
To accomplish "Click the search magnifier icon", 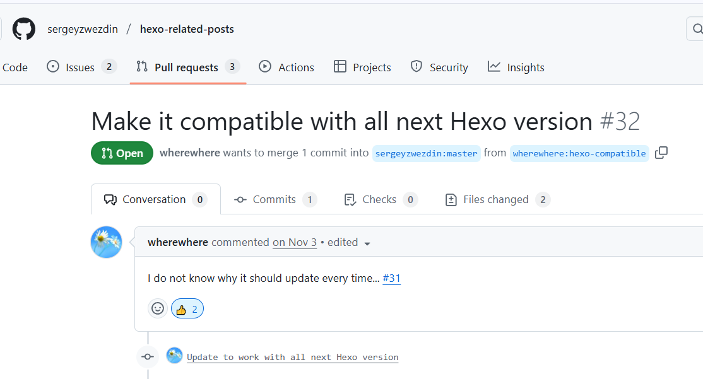I will pyautogui.click(x=697, y=29).
